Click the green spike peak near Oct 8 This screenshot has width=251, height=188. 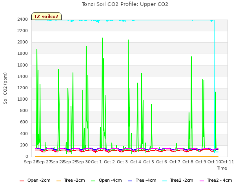click(191, 57)
